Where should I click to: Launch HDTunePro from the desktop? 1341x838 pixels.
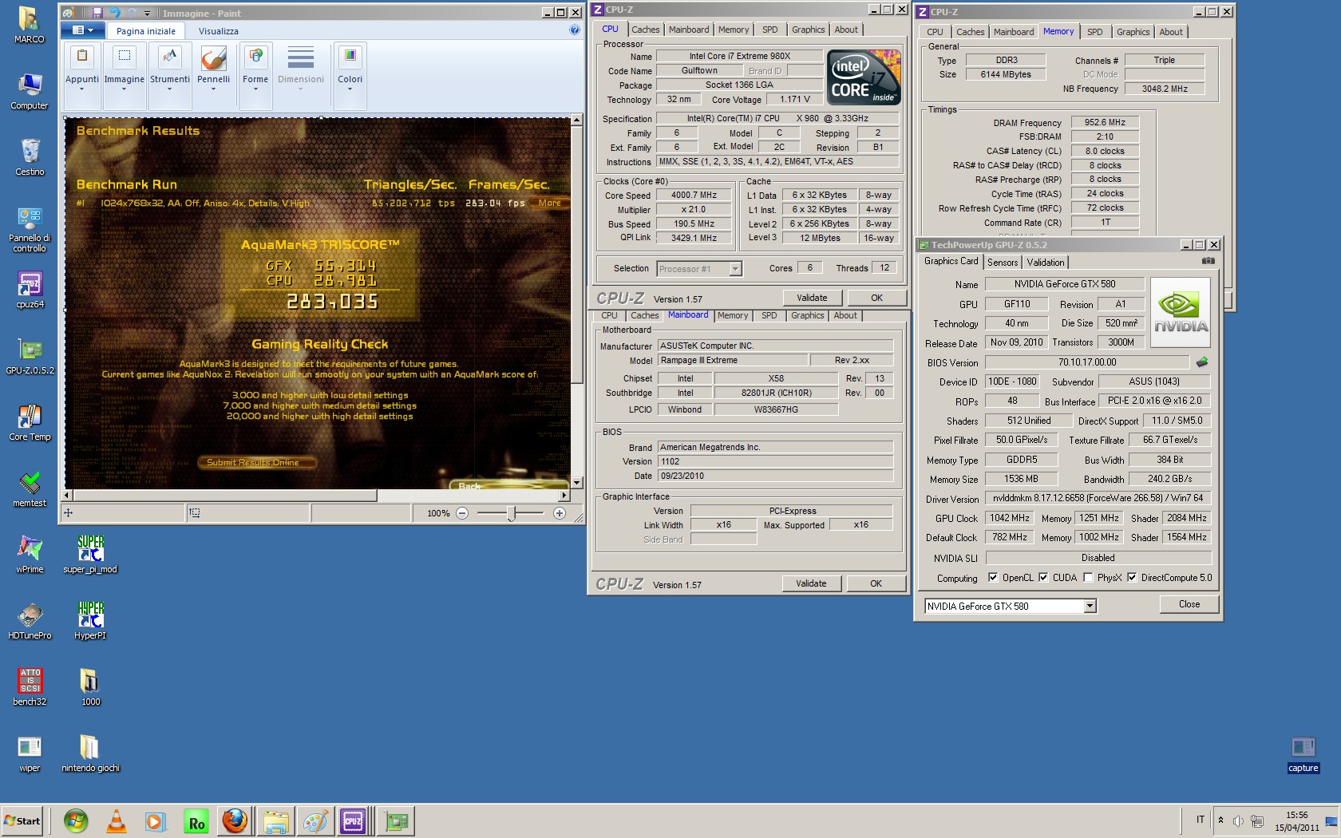click(x=30, y=621)
